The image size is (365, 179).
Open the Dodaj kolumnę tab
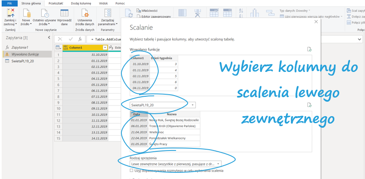[80, 3]
